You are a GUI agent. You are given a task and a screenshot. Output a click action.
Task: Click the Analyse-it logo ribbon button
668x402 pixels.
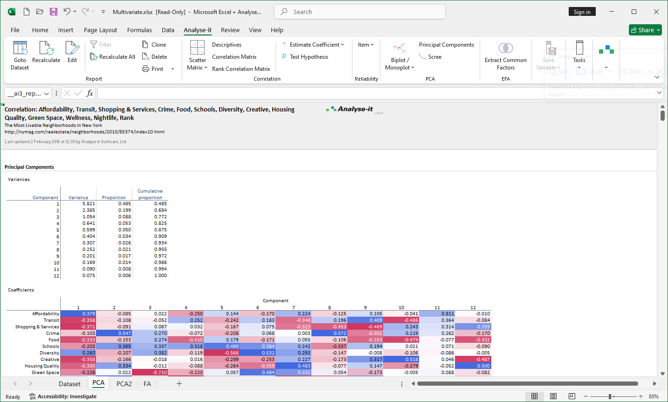(x=606, y=50)
